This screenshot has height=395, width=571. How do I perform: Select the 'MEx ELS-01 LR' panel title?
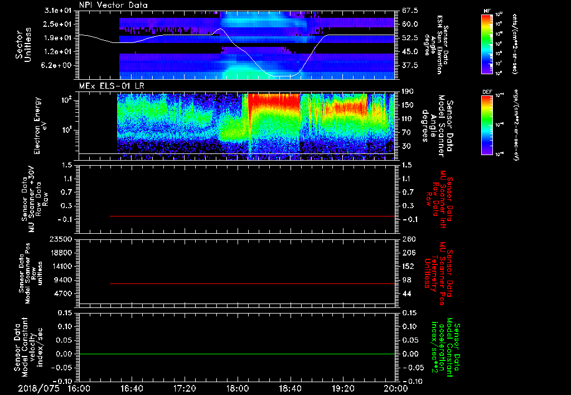coord(111,86)
